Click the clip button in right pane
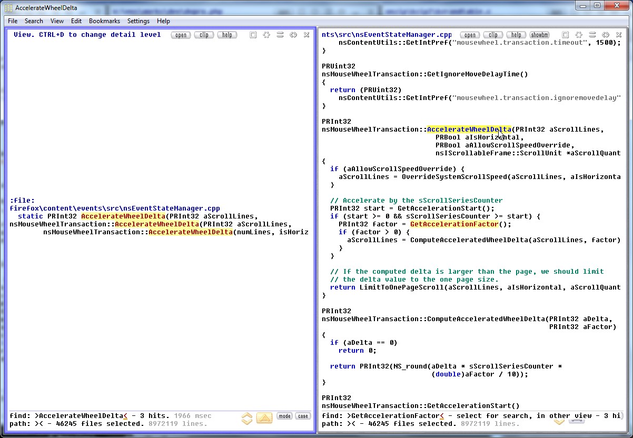 tap(493, 35)
